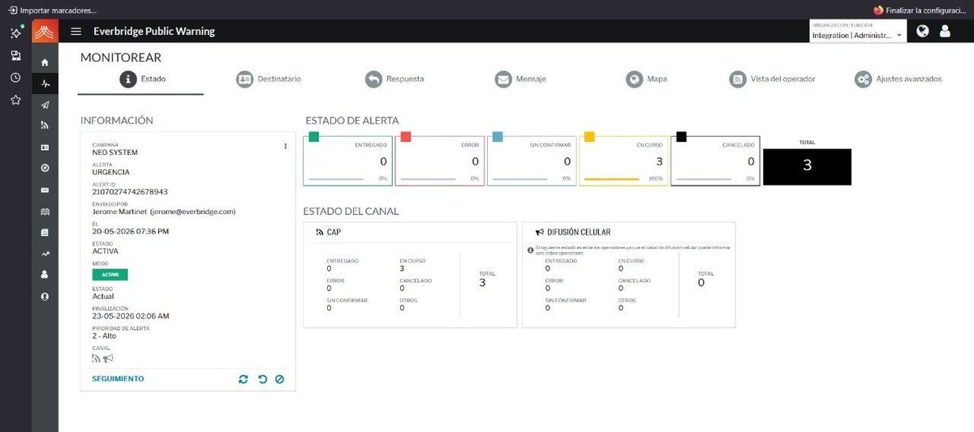The width and height of the screenshot is (974, 432).
Task: Select the Cancelado status card
Action: pos(715,160)
